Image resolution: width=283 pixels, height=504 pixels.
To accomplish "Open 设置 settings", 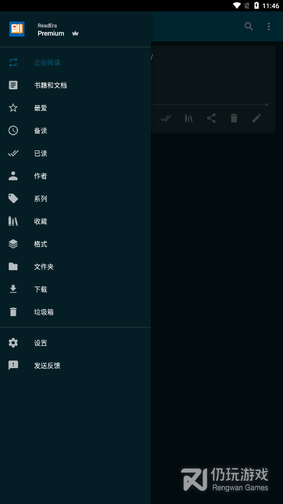I will (x=75, y=343).
